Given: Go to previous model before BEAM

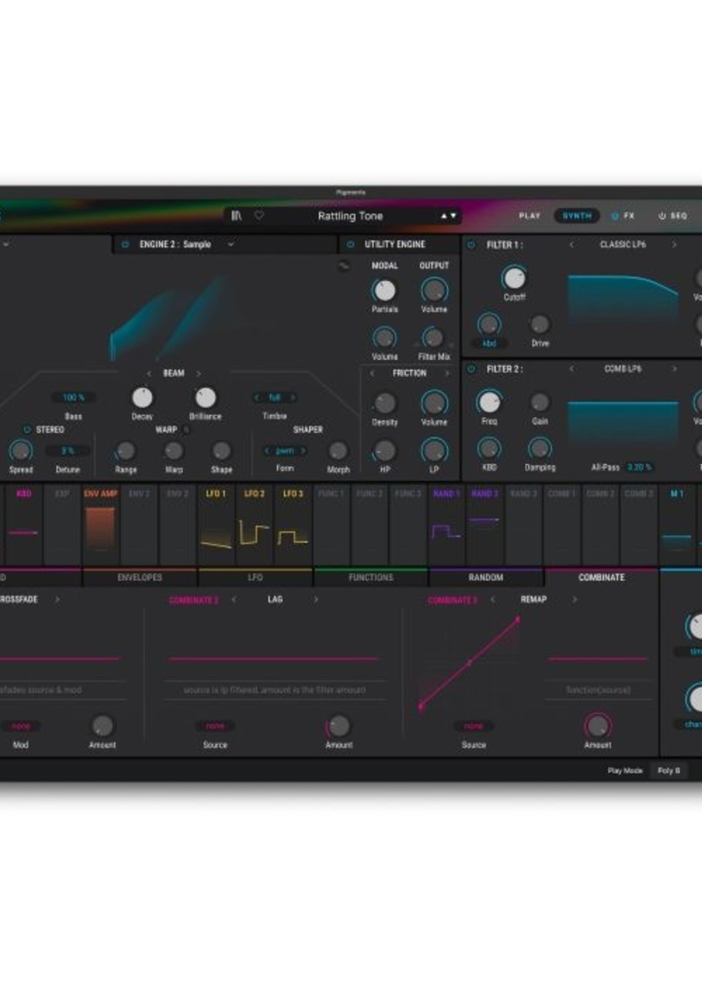Looking at the screenshot, I should tap(149, 373).
